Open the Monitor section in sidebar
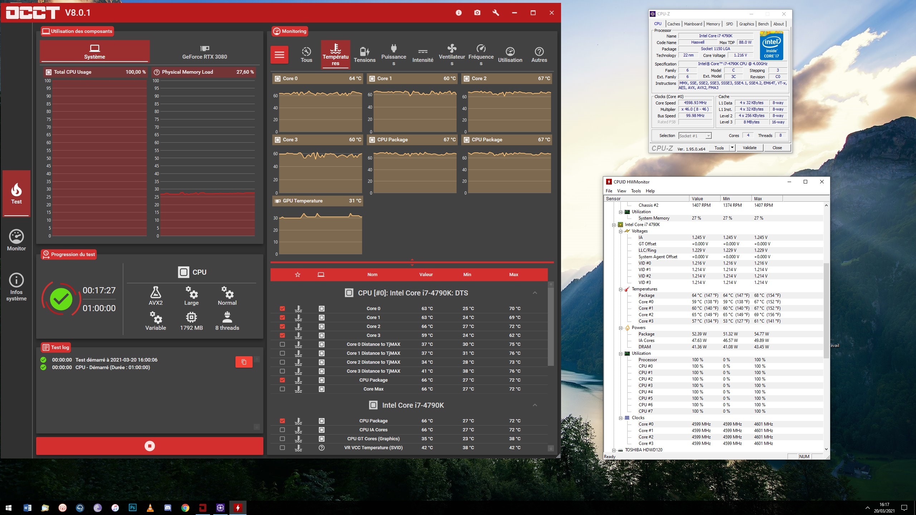This screenshot has height=515, width=916. tap(16, 240)
